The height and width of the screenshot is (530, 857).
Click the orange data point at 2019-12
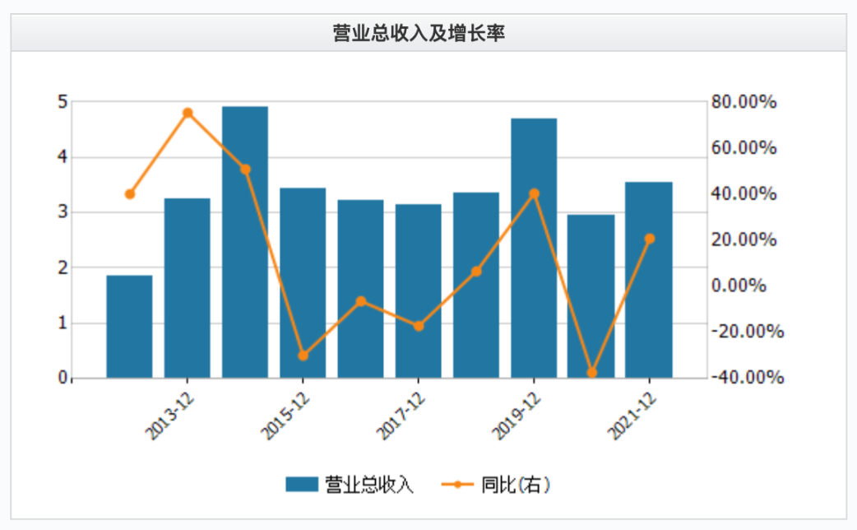click(535, 193)
